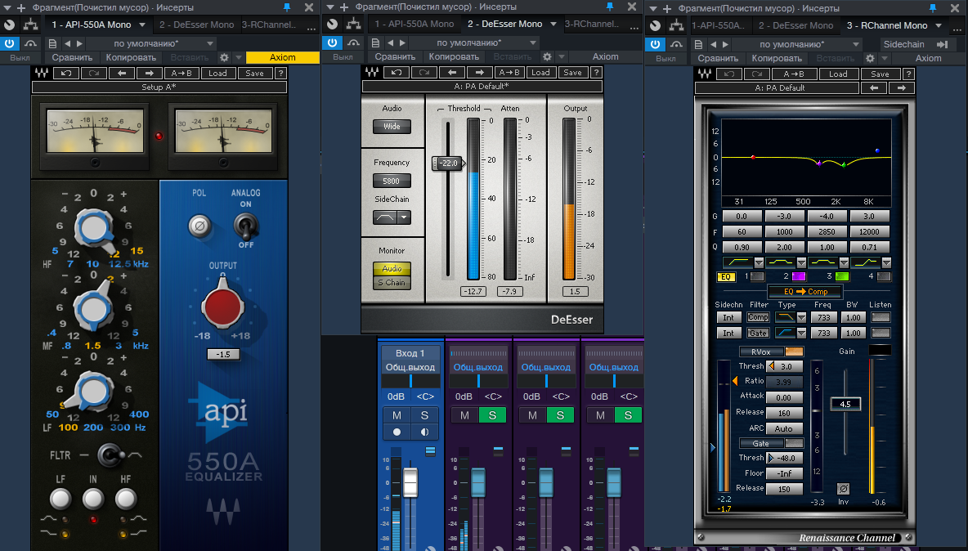Image resolution: width=968 pixels, height=551 pixels.
Task: Click the Вход 1 channel volume fader
Action: 410,482
